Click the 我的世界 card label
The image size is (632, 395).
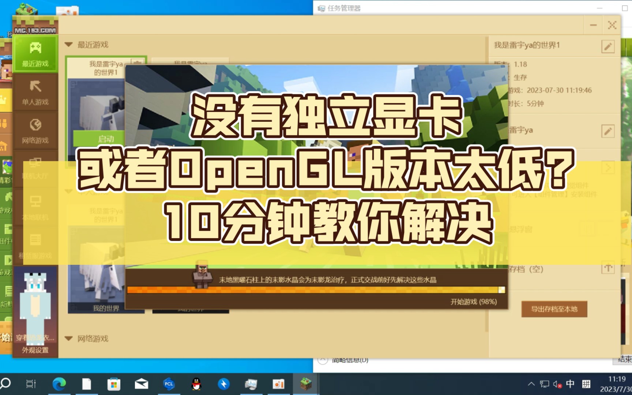(106, 308)
